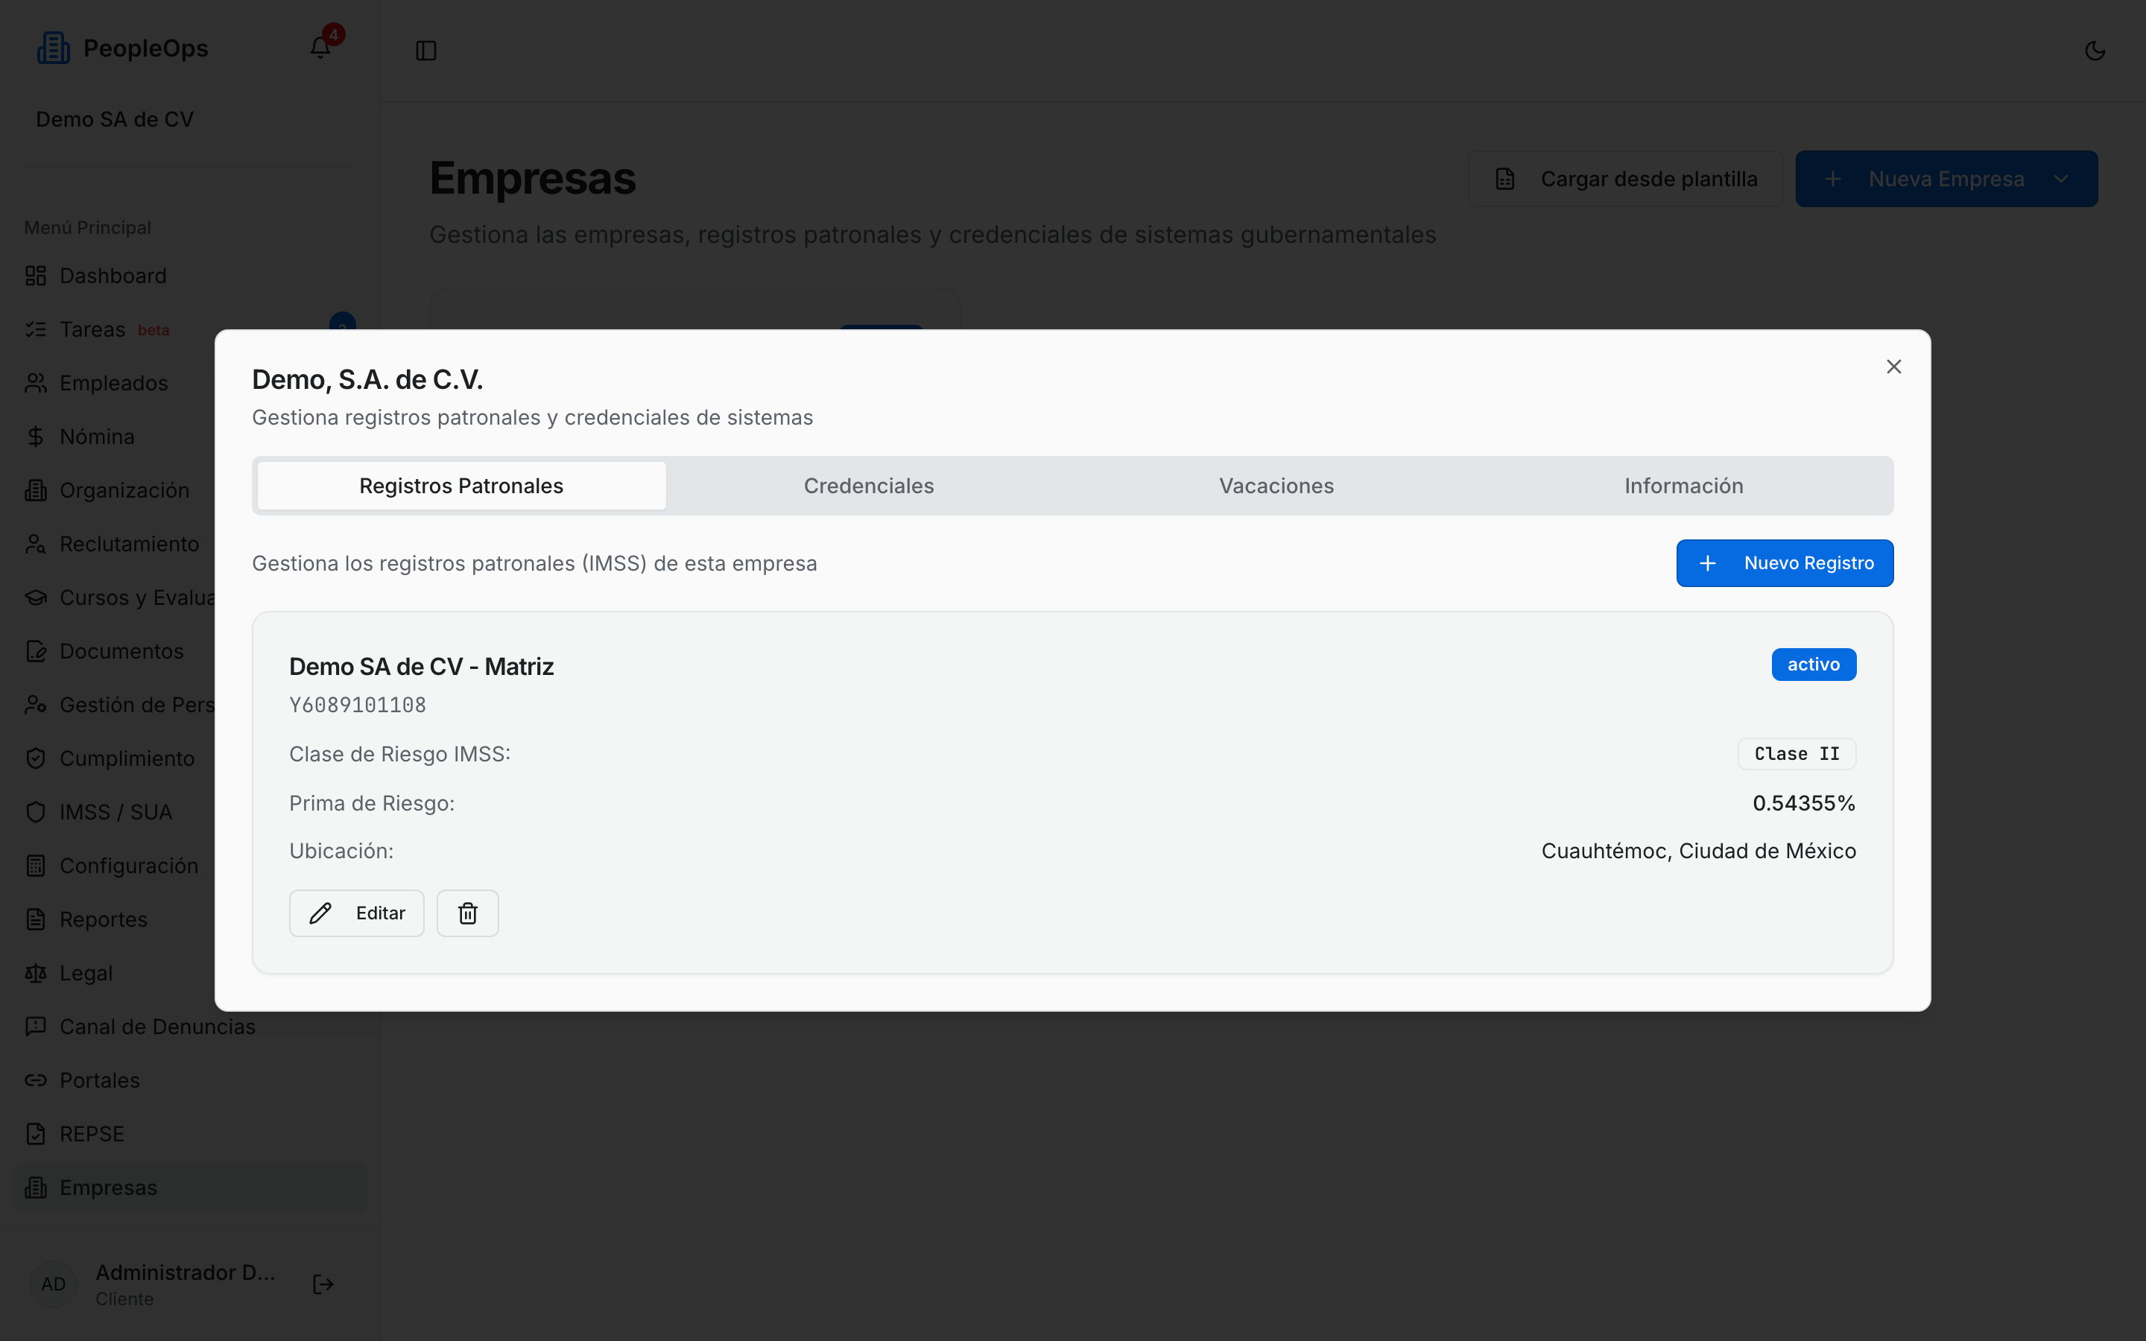
Task: Click Editar for Demo SA de CV - Matriz
Action: point(356,913)
